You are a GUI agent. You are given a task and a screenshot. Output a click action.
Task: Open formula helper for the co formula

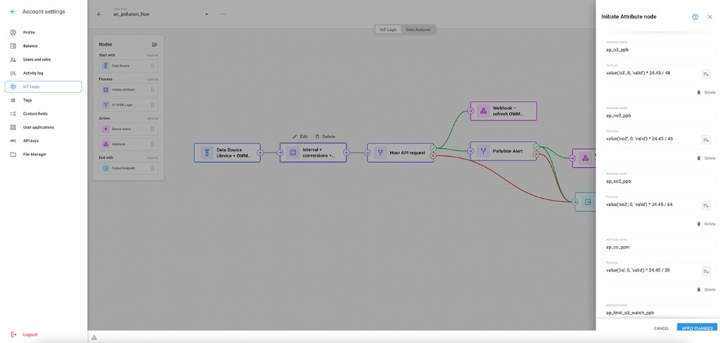(x=706, y=271)
